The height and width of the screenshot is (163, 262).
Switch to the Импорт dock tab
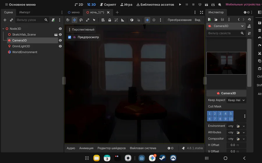pos(25,12)
